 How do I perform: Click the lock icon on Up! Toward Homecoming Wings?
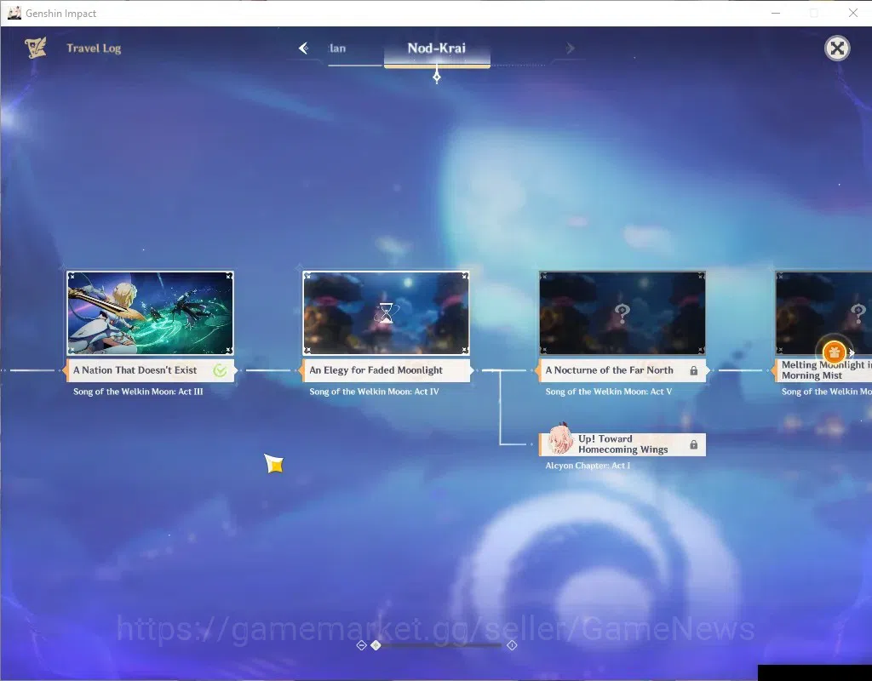694,444
